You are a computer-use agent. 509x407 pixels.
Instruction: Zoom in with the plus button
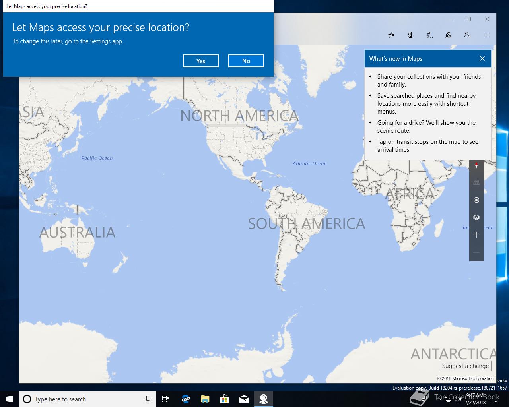tap(476, 235)
